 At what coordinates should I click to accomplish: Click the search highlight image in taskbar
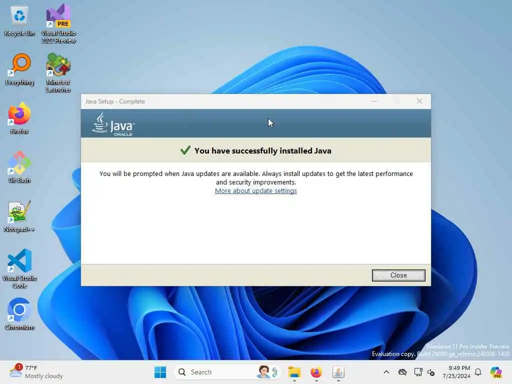pyautogui.click(x=268, y=372)
